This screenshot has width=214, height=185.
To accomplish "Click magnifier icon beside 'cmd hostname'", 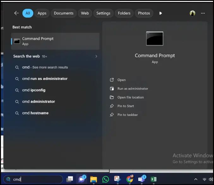I will pyautogui.click(x=17, y=113).
